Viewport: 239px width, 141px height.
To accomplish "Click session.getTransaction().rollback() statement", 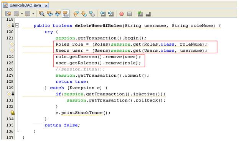I will pos(116,100).
